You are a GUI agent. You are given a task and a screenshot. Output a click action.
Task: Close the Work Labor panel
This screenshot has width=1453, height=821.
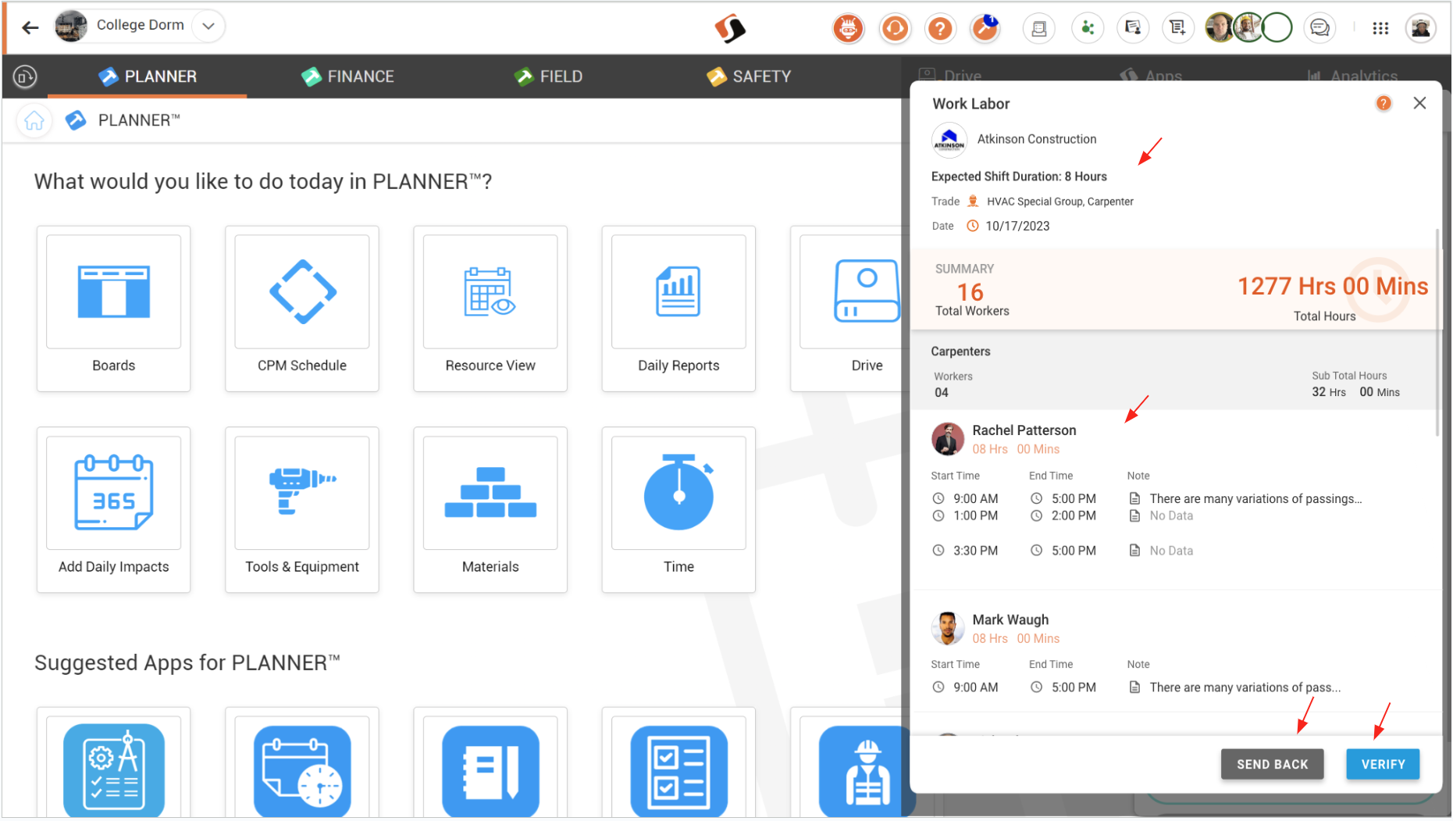(1419, 103)
